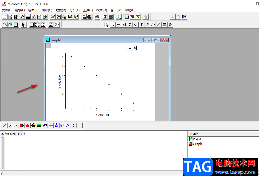Click the red Column chart icon

28,126
